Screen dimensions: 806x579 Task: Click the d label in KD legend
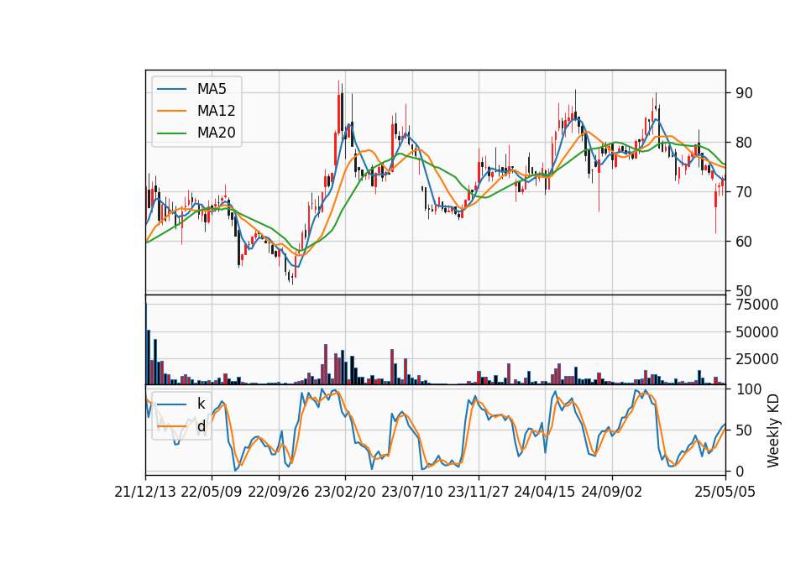click(x=201, y=426)
